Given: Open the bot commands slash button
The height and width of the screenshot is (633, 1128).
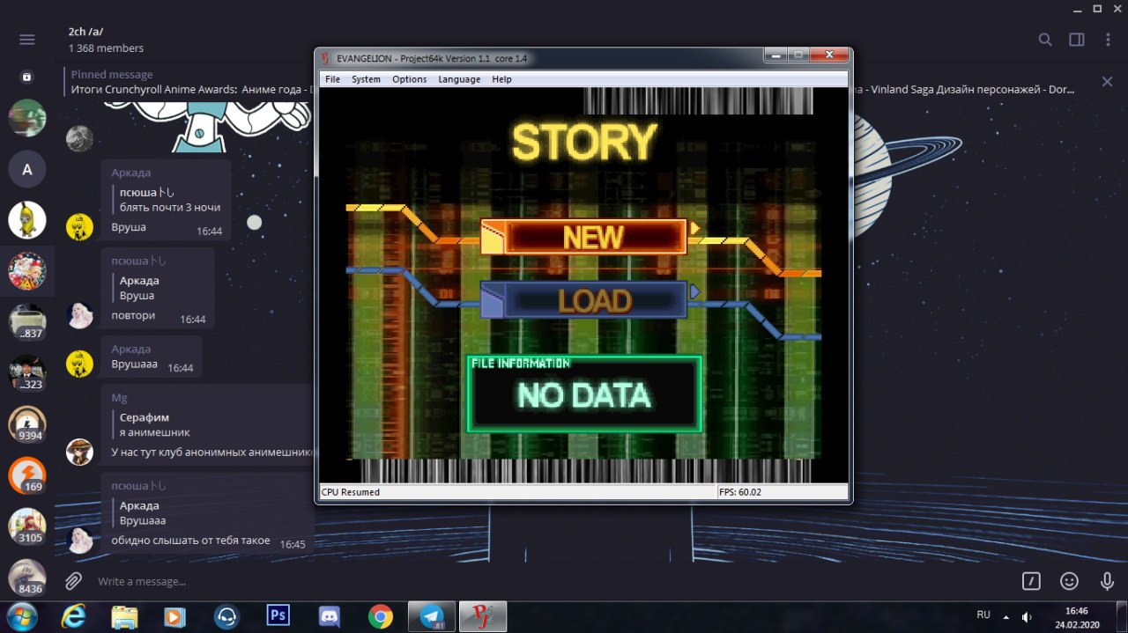Looking at the screenshot, I should (x=1031, y=581).
